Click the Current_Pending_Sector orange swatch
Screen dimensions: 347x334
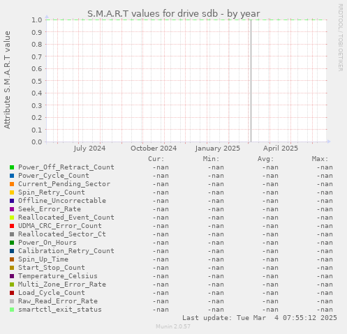[x=12, y=184]
